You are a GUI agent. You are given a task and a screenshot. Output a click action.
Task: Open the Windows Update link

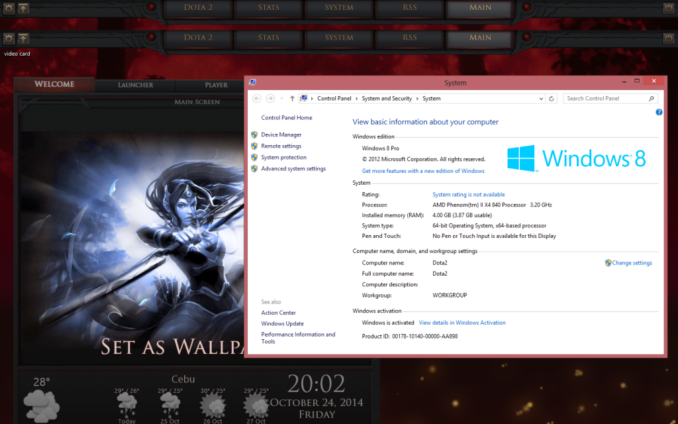tap(282, 324)
